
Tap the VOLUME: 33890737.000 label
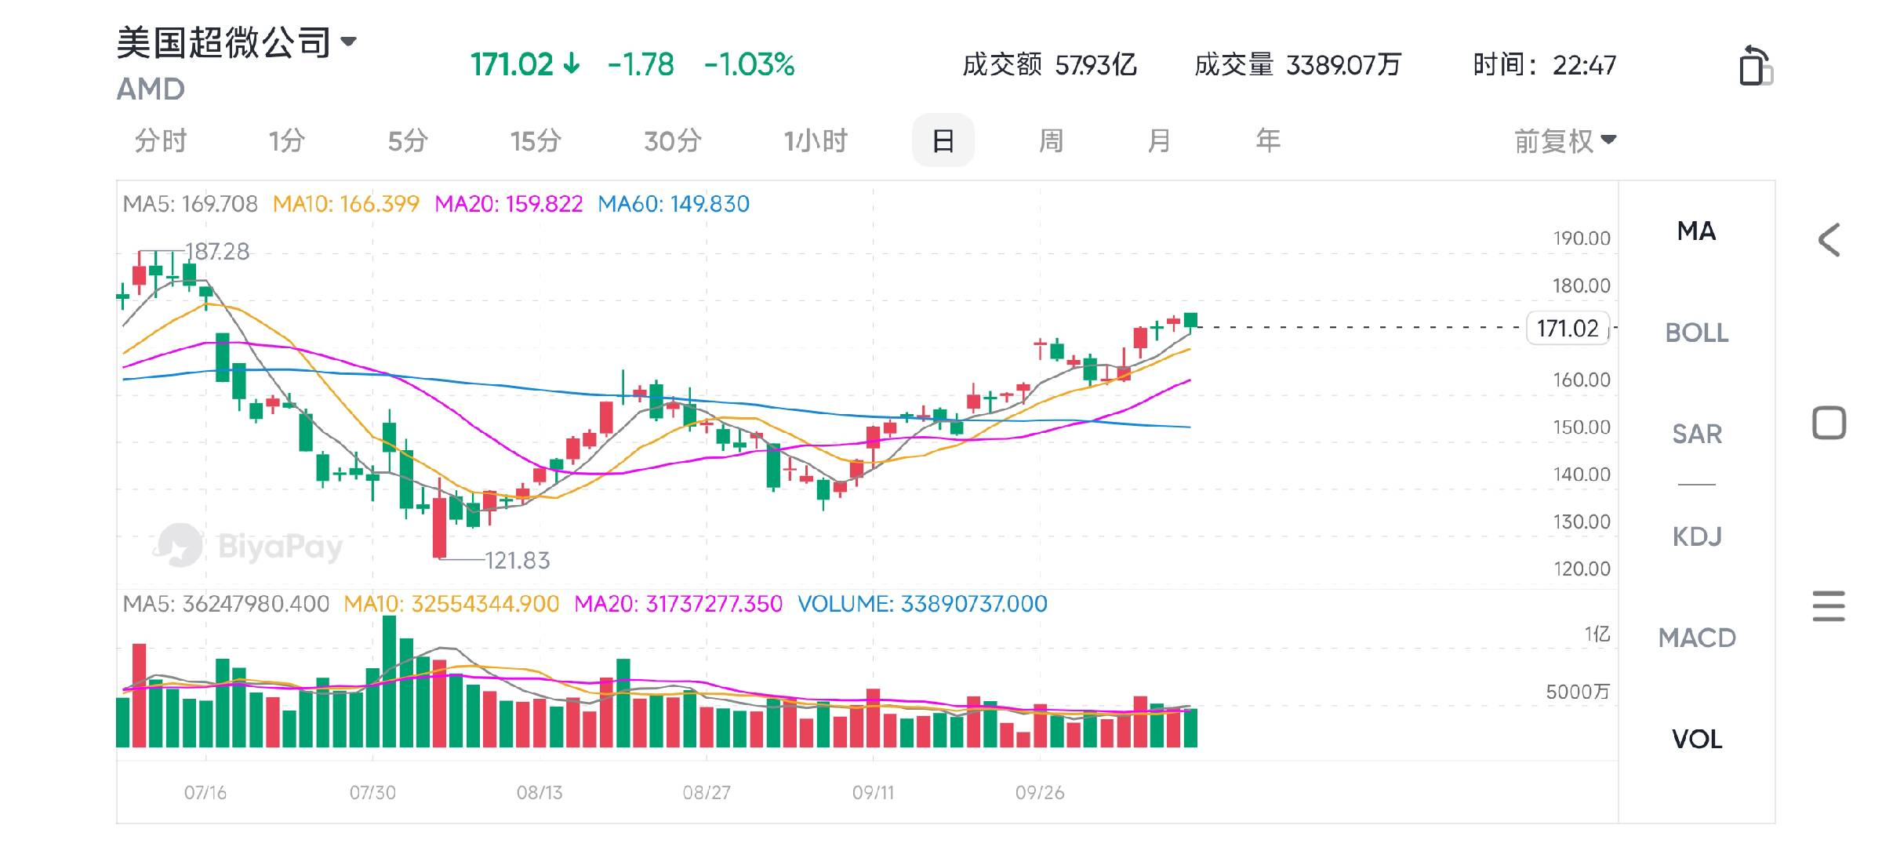(922, 604)
